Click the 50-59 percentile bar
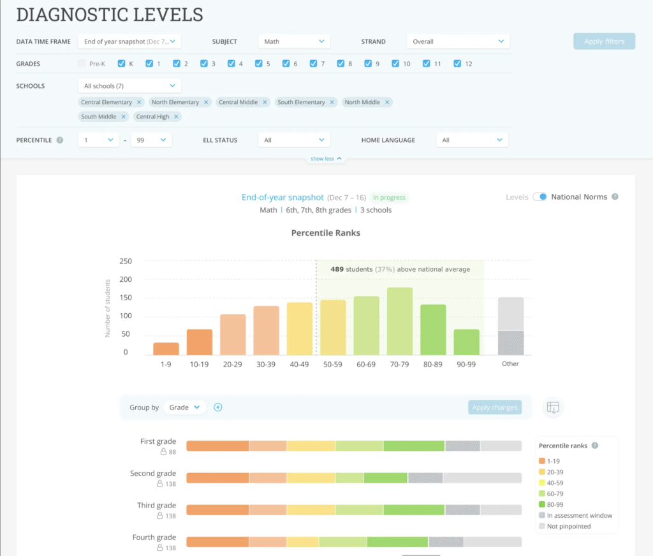 pyautogui.click(x=333, y=327)
